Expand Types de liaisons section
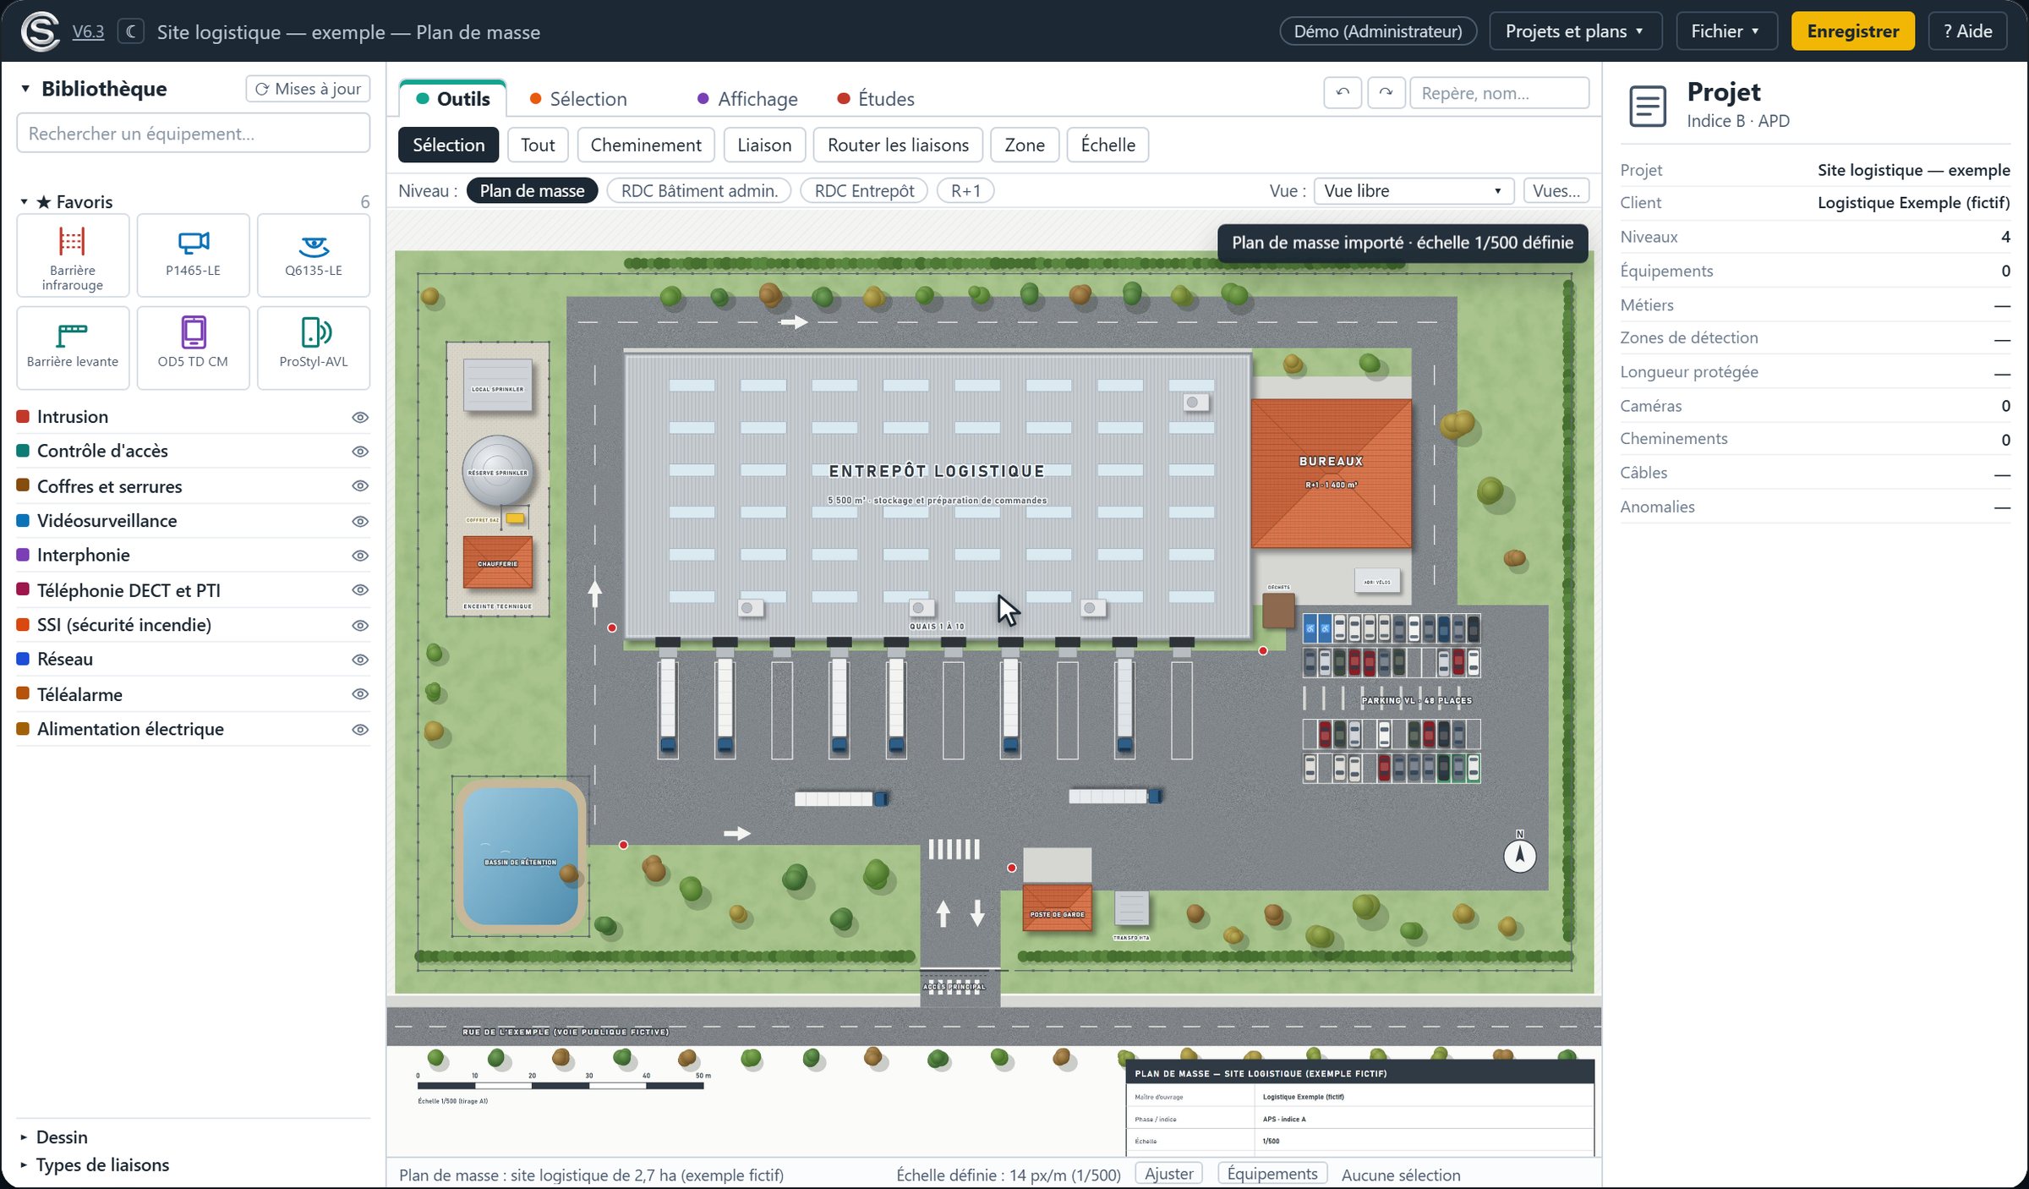This screenshot has height=1189, width=2029. tap(24, 1165)
